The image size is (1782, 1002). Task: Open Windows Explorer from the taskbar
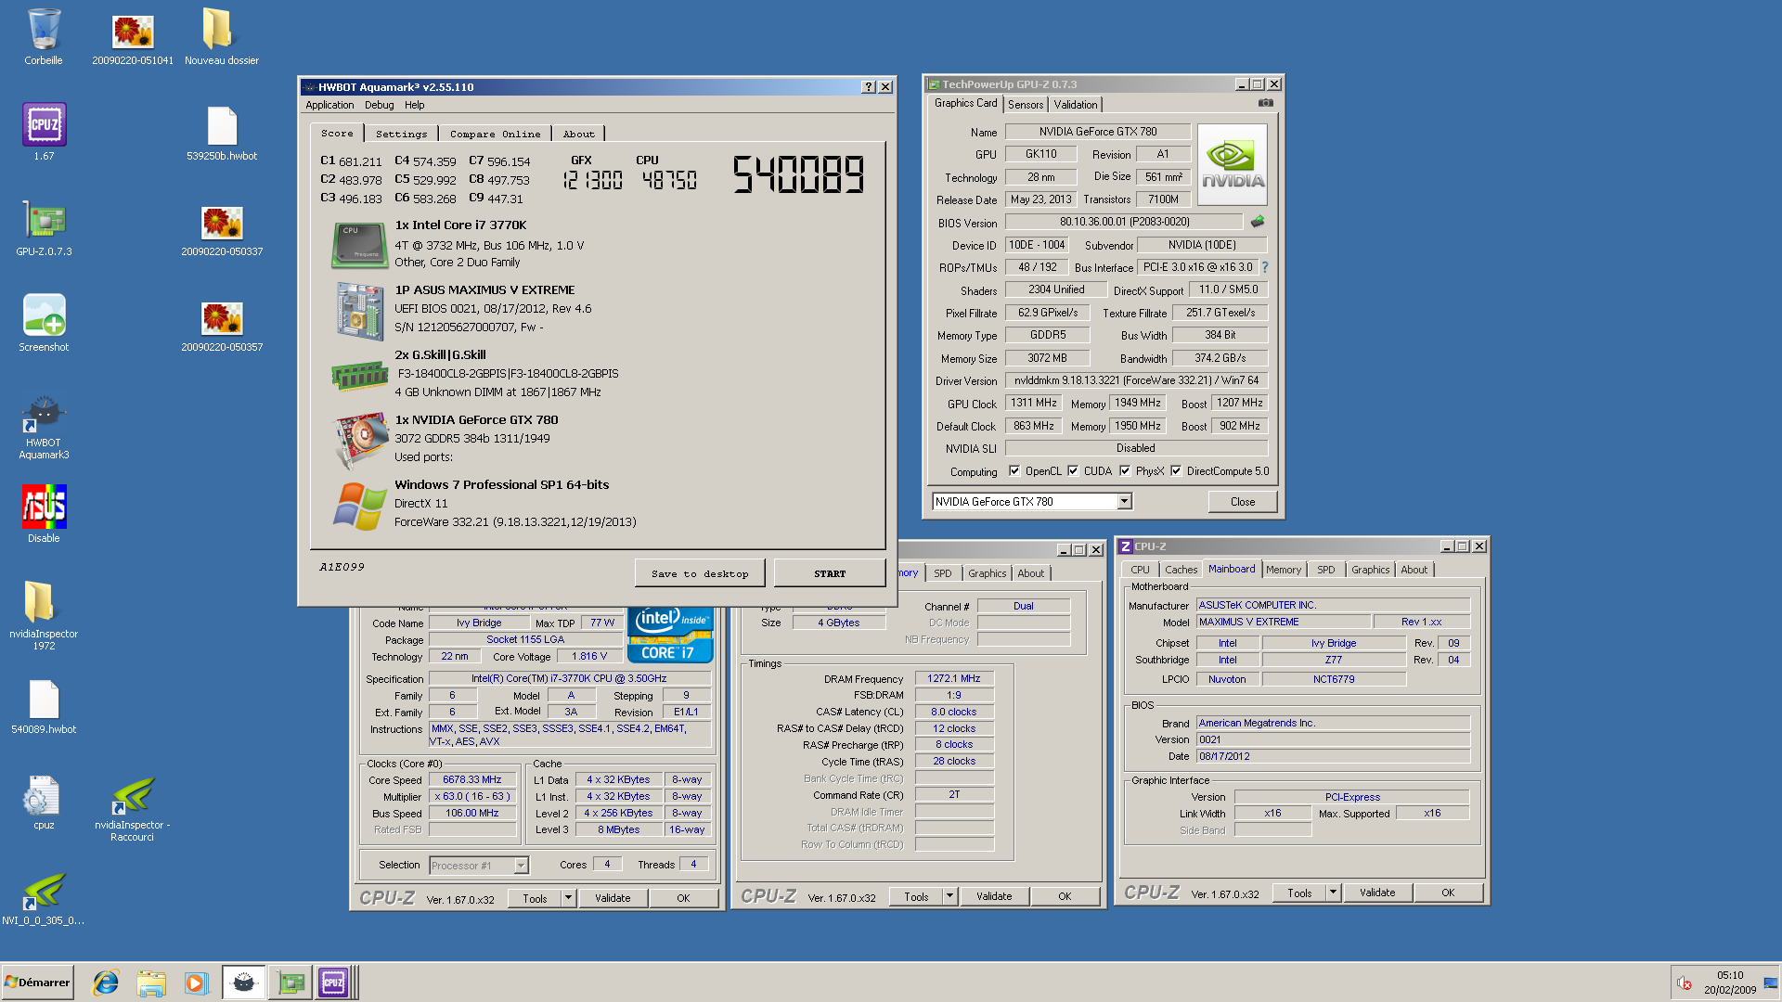[151, 983]
